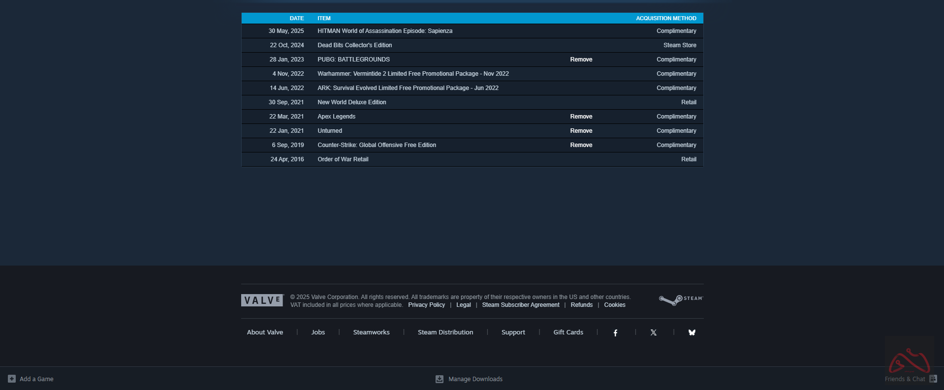
Task: Click the Valve logo in footer
Action: pos(262,300)
